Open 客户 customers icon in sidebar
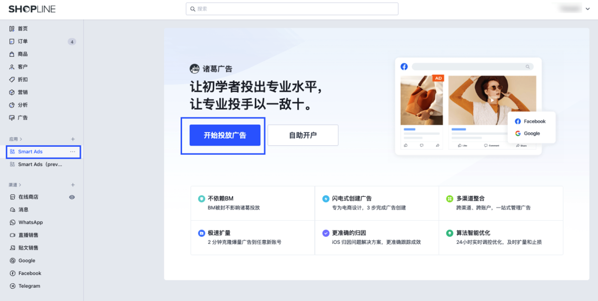This screenshot has height=301, width=598. click(x=12, y=67)
